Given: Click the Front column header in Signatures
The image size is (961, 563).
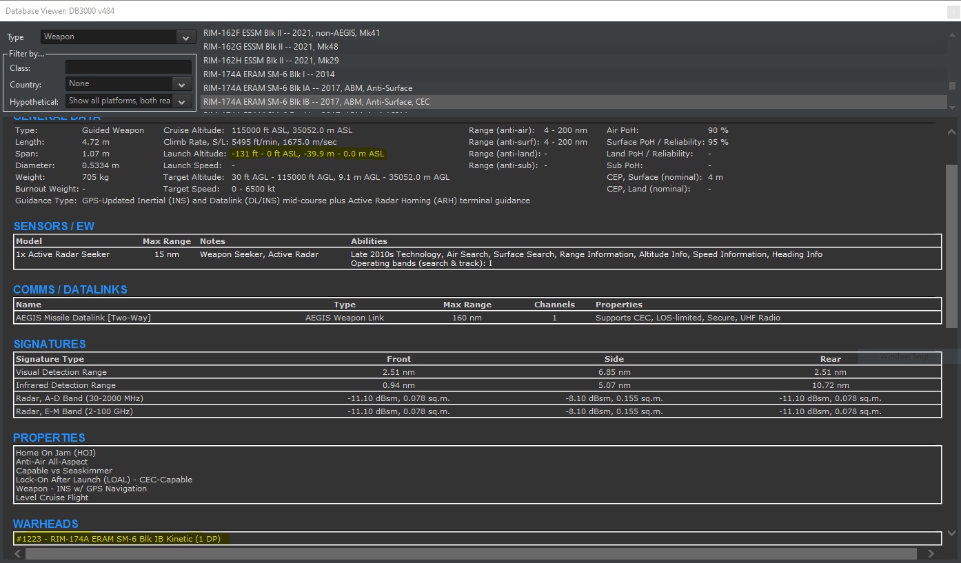Looking at the screenshot, I should coord(398,359).
